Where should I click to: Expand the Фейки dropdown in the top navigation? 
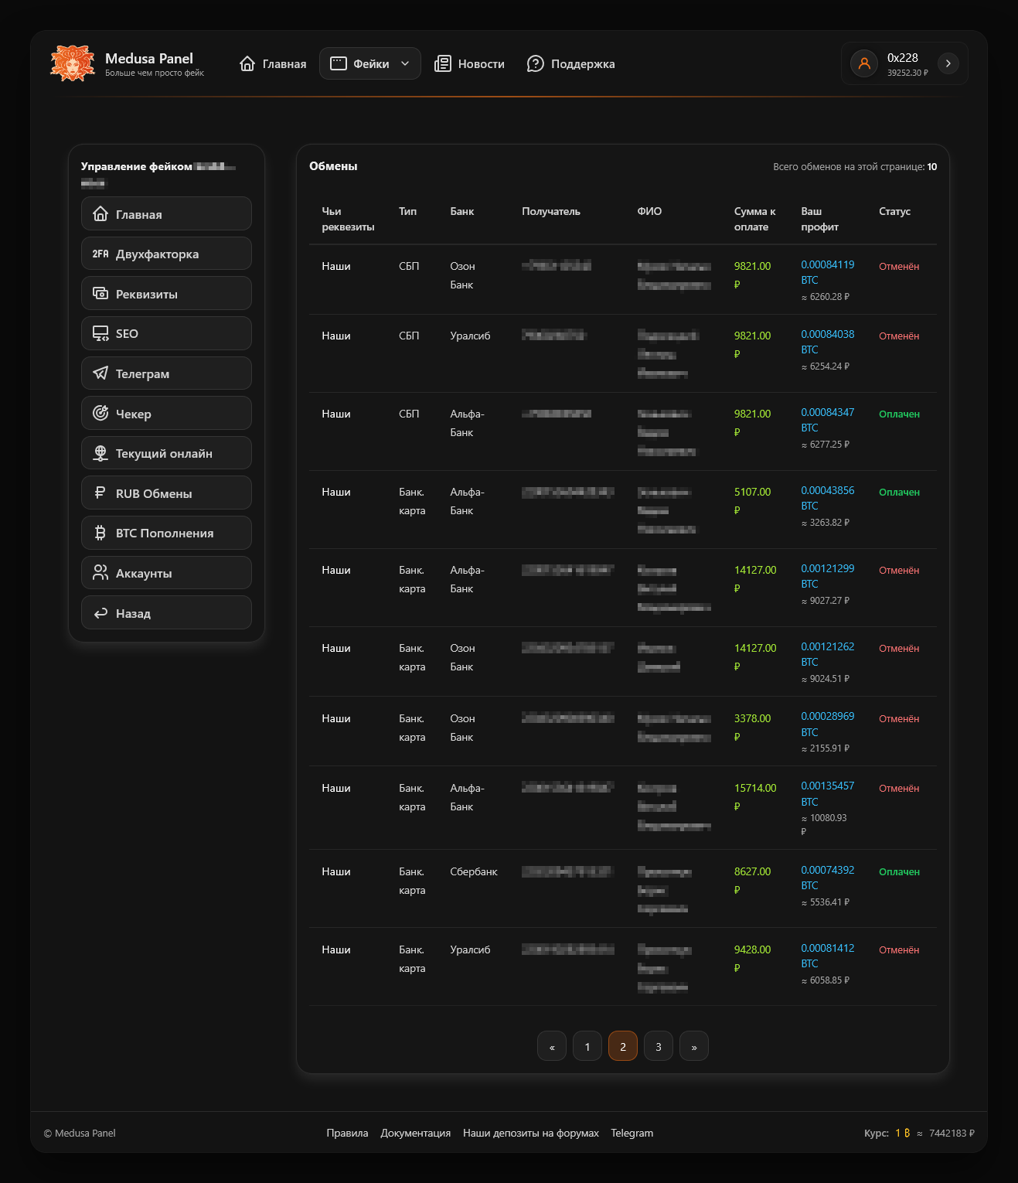click(x=369, y=63)
